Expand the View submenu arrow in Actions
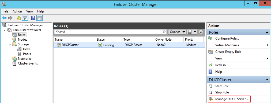Image resolution: width=271 pixels, height=103 pixels. click(x=268, y=58)
